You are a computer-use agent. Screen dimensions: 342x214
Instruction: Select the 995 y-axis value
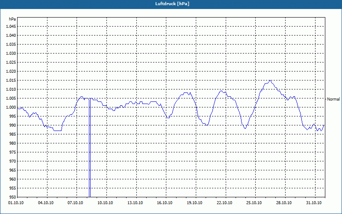tap(13, 116)
